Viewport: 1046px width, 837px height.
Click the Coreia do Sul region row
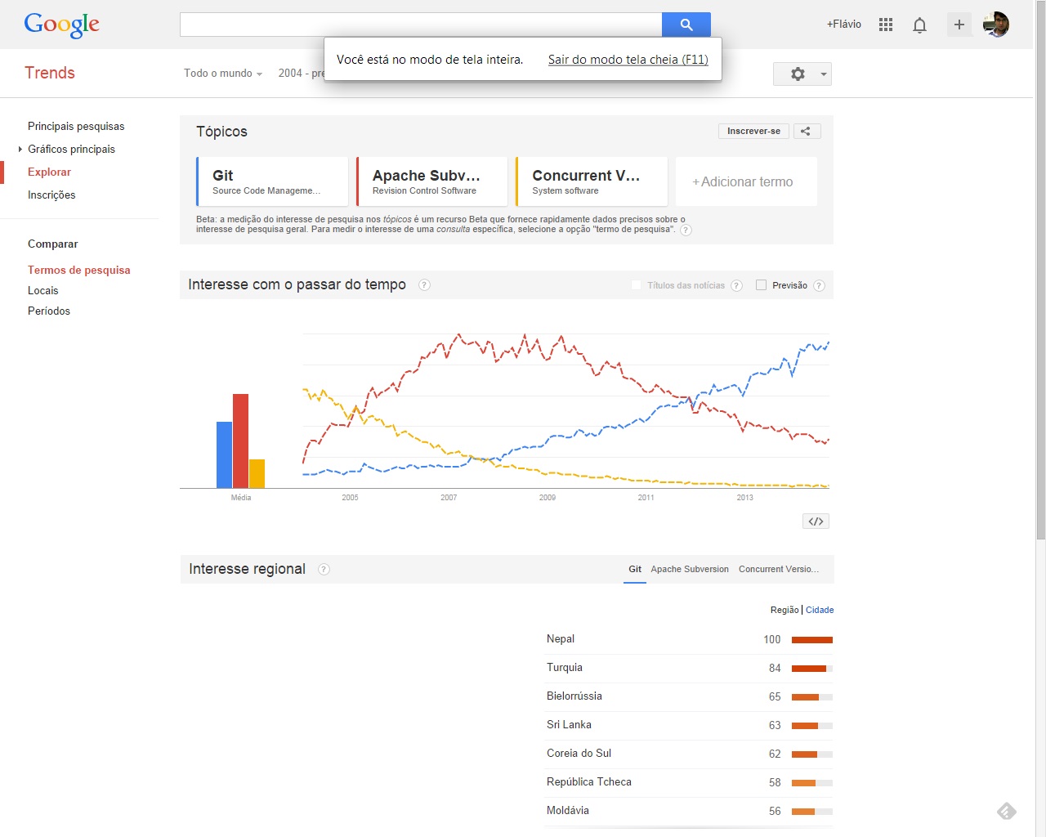tap(689, 754)
